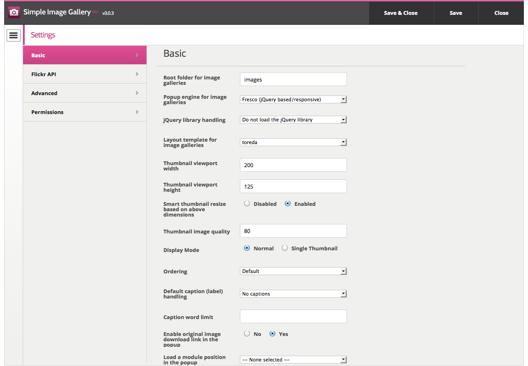Click the 'Load a module position in the popup' label
The width and height of the screenshot is (528, 366).
pyautogui.click(x=195, y=360)
